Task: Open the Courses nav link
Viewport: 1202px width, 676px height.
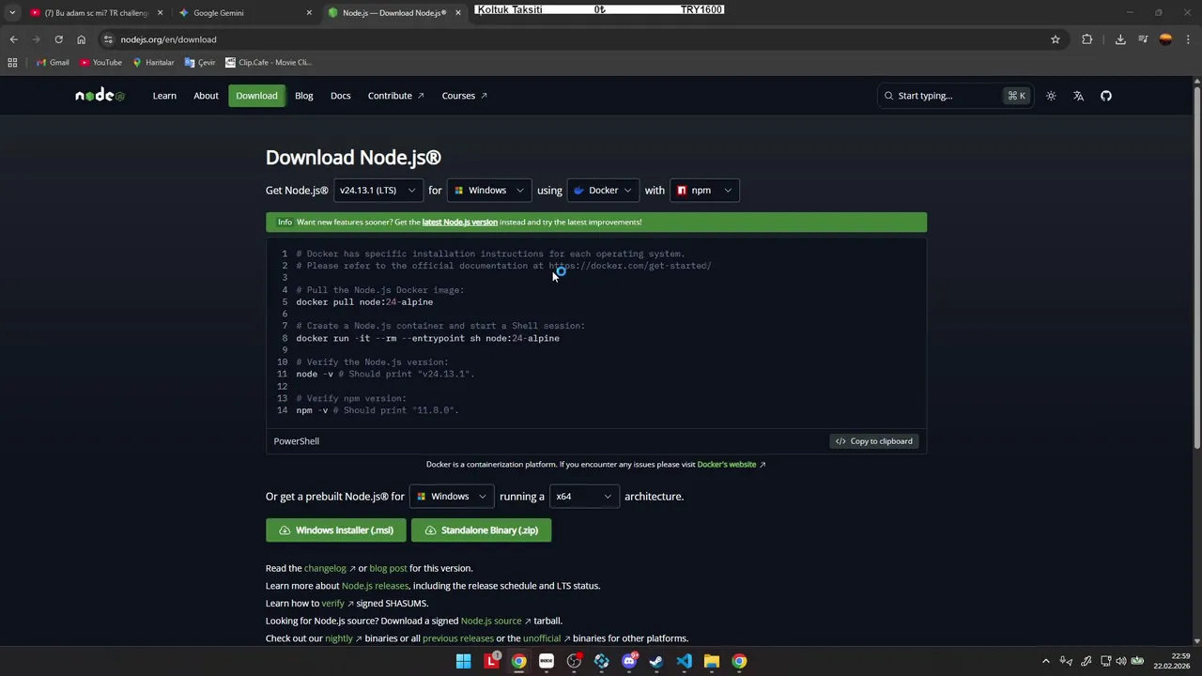Action: (464, 96)
